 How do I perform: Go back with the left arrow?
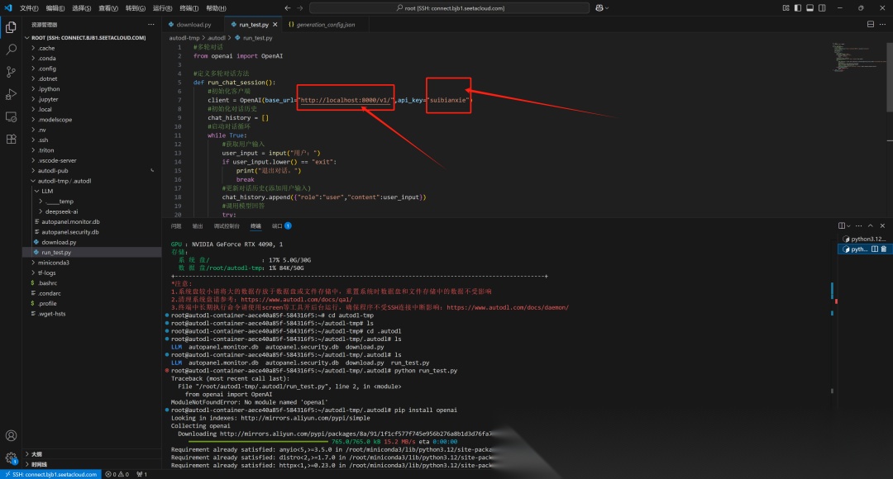click(x=288, y=8)
